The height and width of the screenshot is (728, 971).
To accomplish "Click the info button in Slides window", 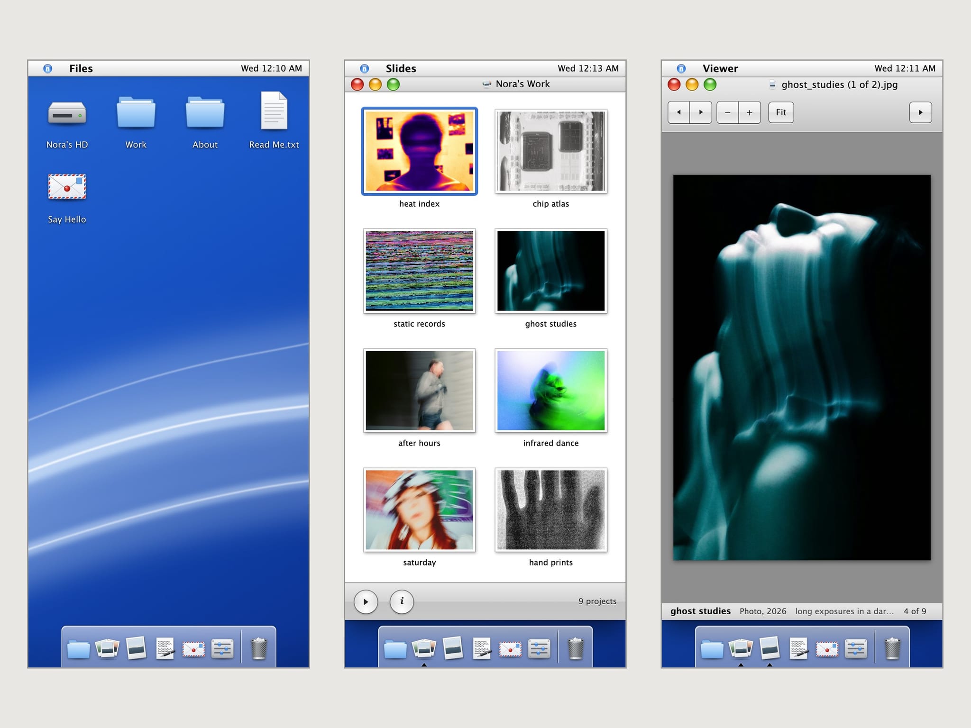I will tap(402, 601).
